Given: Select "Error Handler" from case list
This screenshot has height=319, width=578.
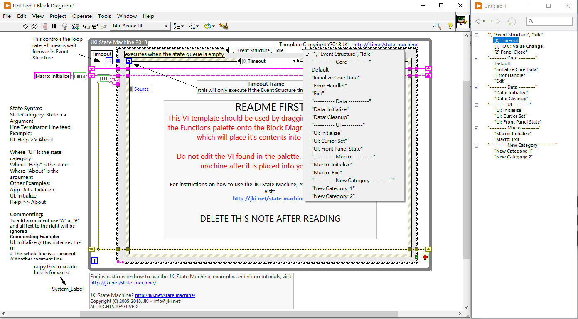Looking at the screenshot, I should [x=329, y=86].
